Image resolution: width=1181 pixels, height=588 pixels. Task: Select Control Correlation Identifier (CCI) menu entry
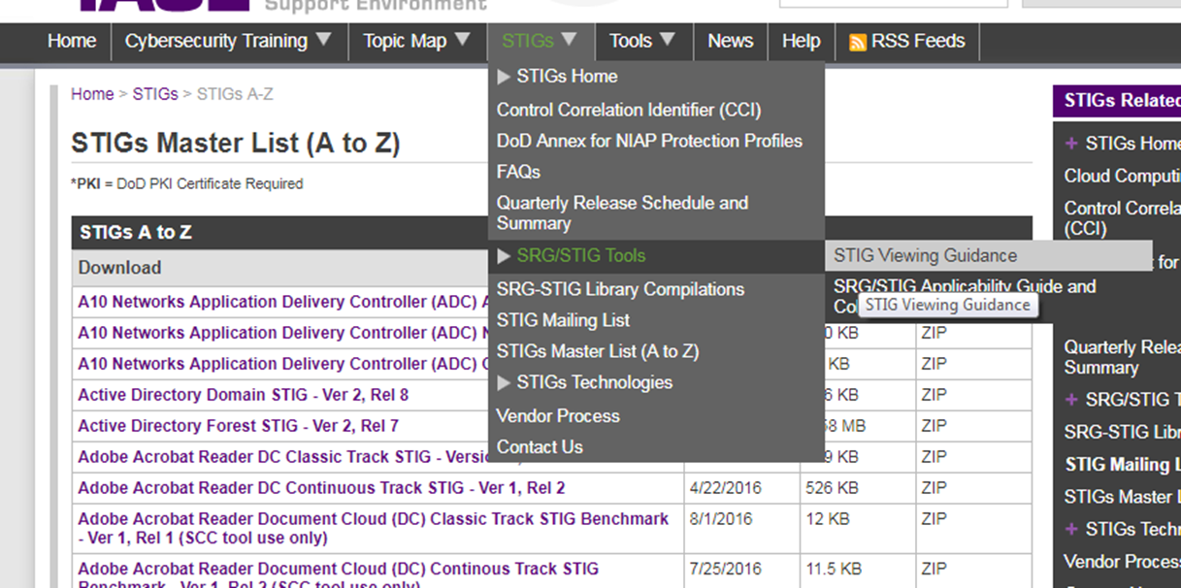click(629, 111)
